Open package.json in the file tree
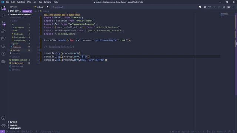Image resolution: width=237 pixels, height=133 pixels. 17,63
